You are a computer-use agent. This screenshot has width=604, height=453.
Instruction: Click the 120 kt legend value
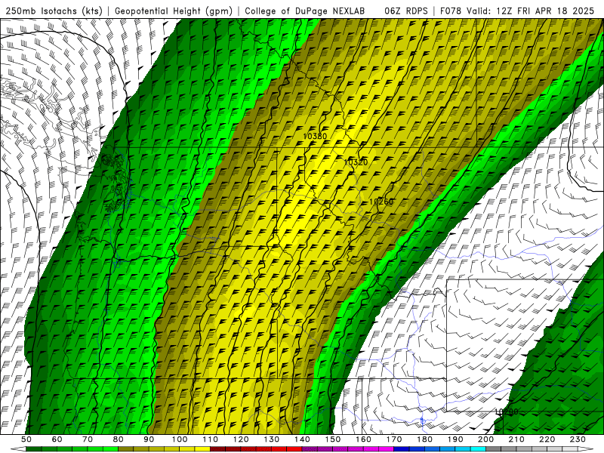(241, 439)
